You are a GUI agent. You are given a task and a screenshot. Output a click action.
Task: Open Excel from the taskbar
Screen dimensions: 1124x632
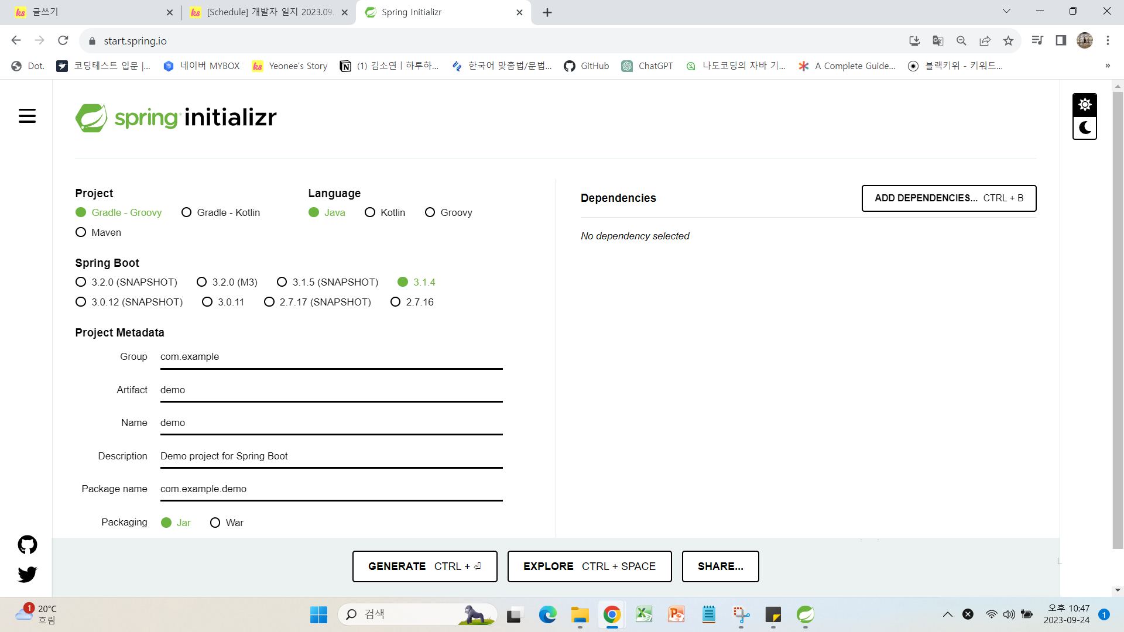pyautogui.click(x=644, y=614)
